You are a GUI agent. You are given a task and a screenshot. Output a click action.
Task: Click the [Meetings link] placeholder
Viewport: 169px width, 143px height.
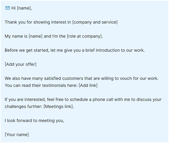[x=58, y=107]
